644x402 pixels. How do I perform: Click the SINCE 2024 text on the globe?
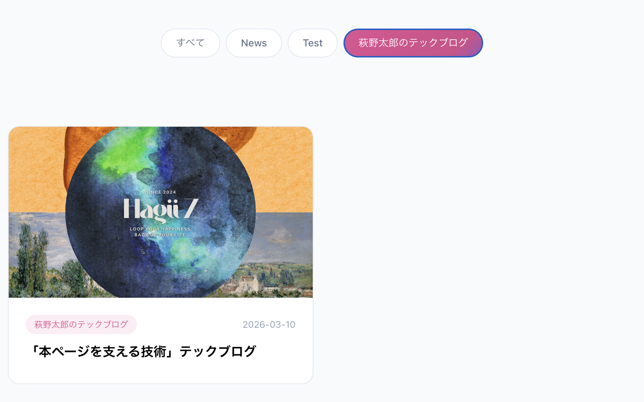point(161,192)
